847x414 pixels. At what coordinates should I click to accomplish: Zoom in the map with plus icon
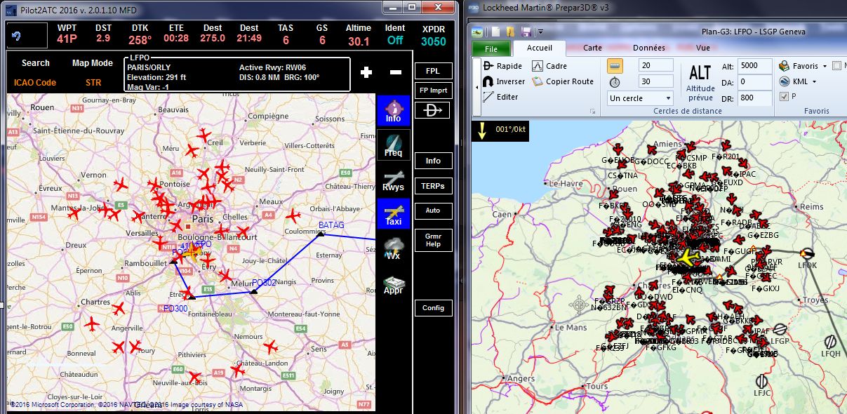pos(366,72)
